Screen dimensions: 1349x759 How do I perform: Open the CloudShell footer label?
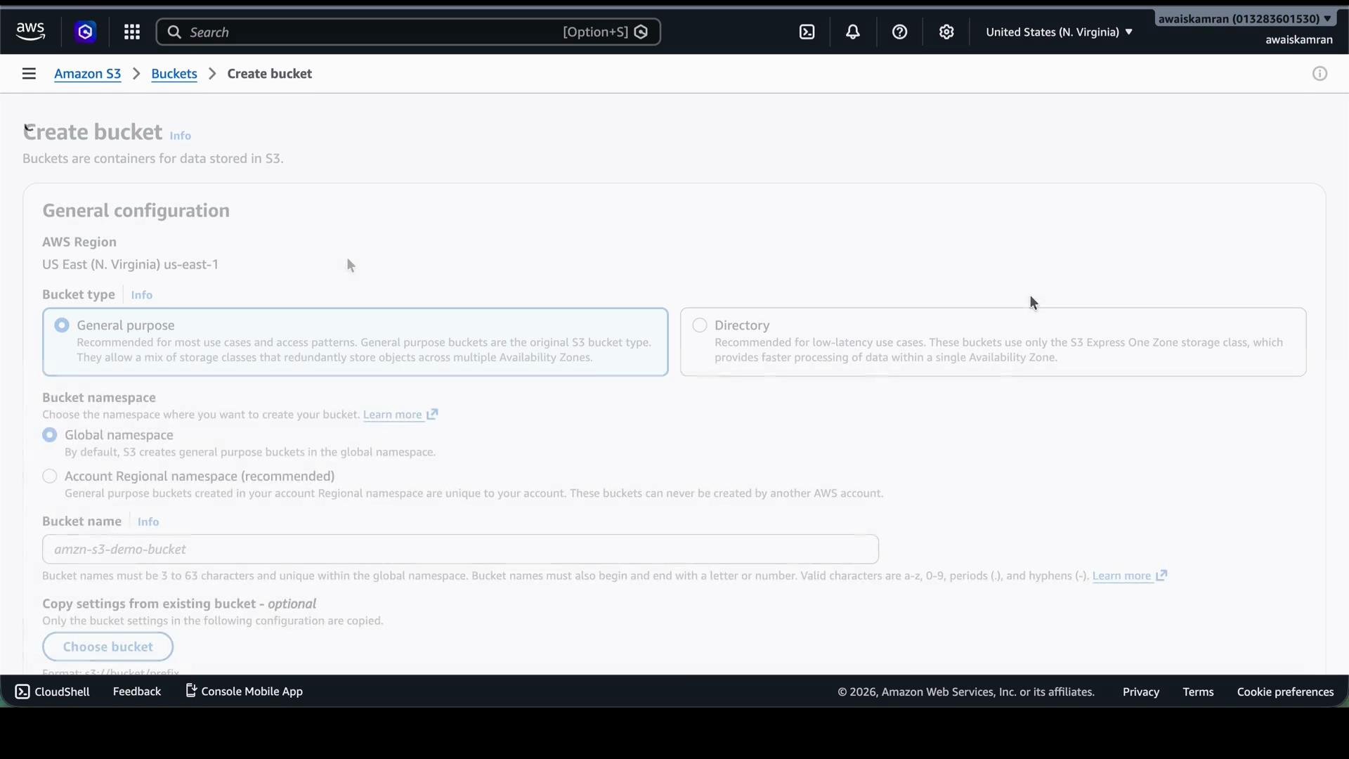(x=63, y=692)
